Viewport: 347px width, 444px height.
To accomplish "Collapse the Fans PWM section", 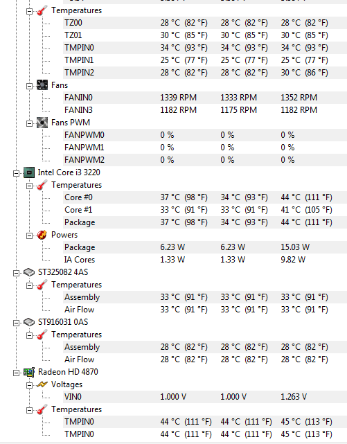I will point(29,123).
